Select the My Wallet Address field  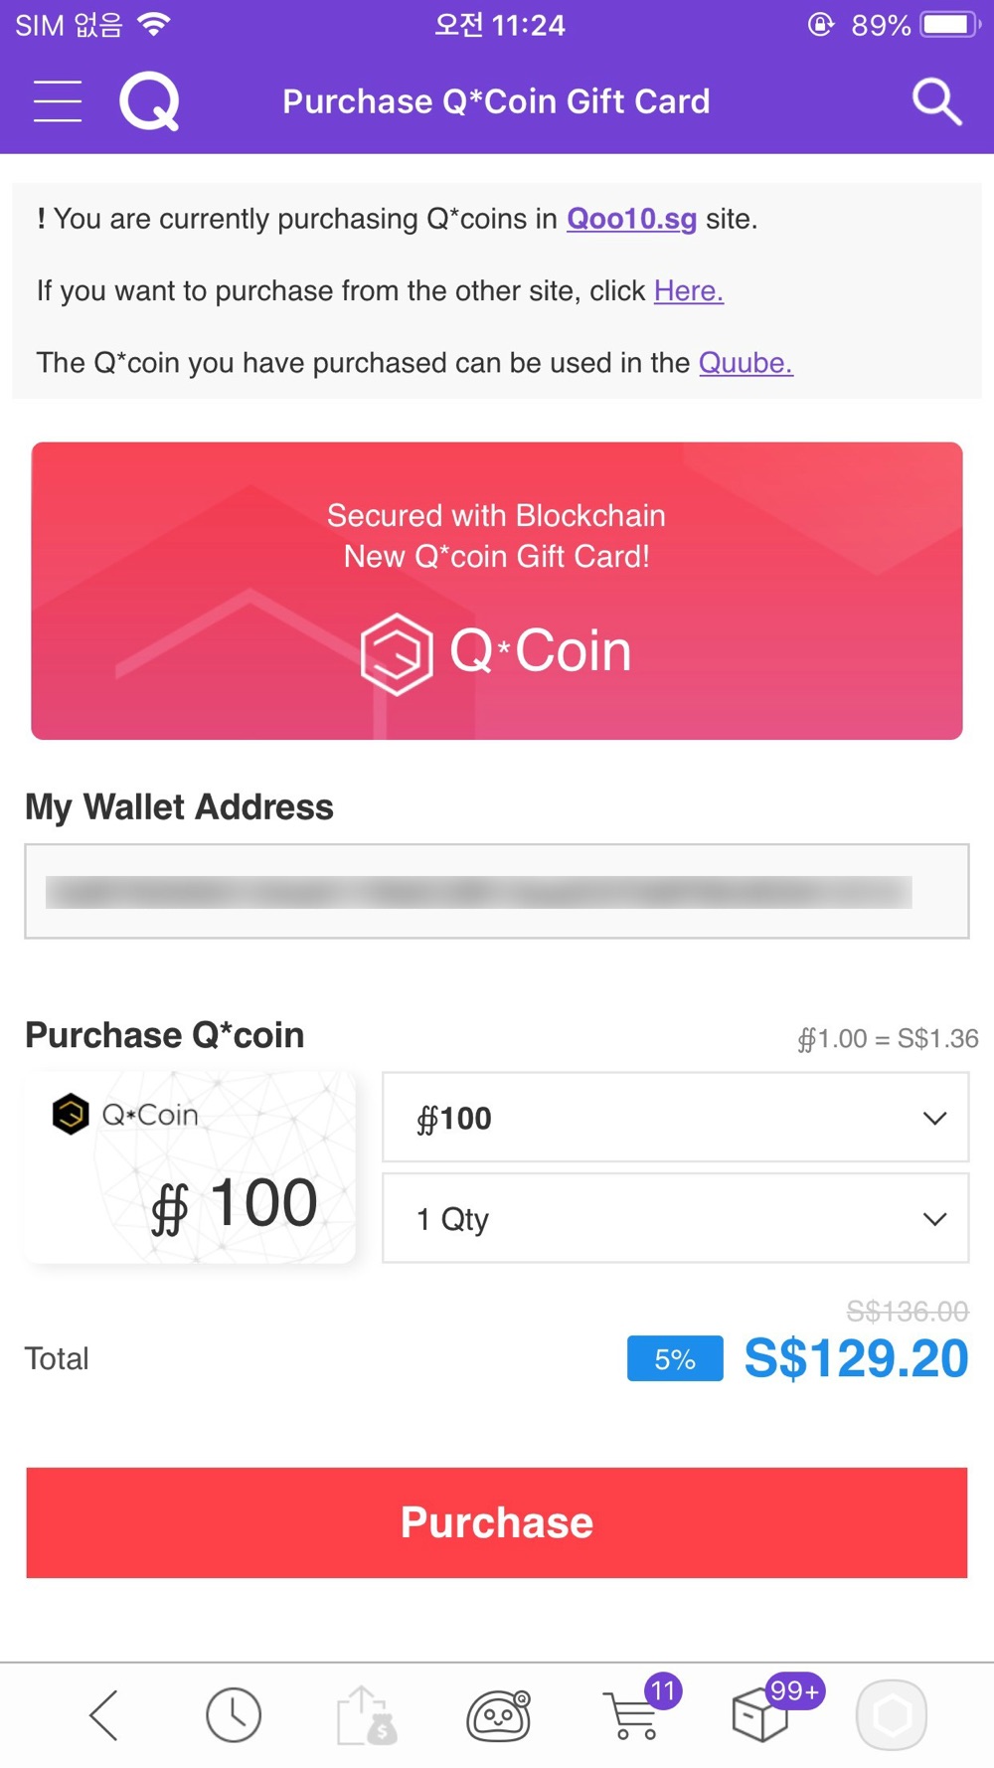[x=497, y=892]
